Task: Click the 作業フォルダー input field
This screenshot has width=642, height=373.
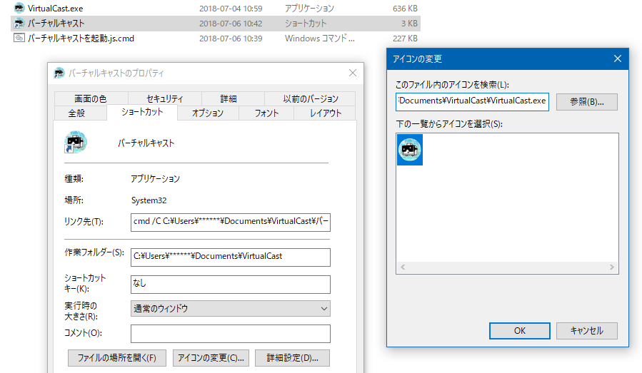Action: point(231,257)
